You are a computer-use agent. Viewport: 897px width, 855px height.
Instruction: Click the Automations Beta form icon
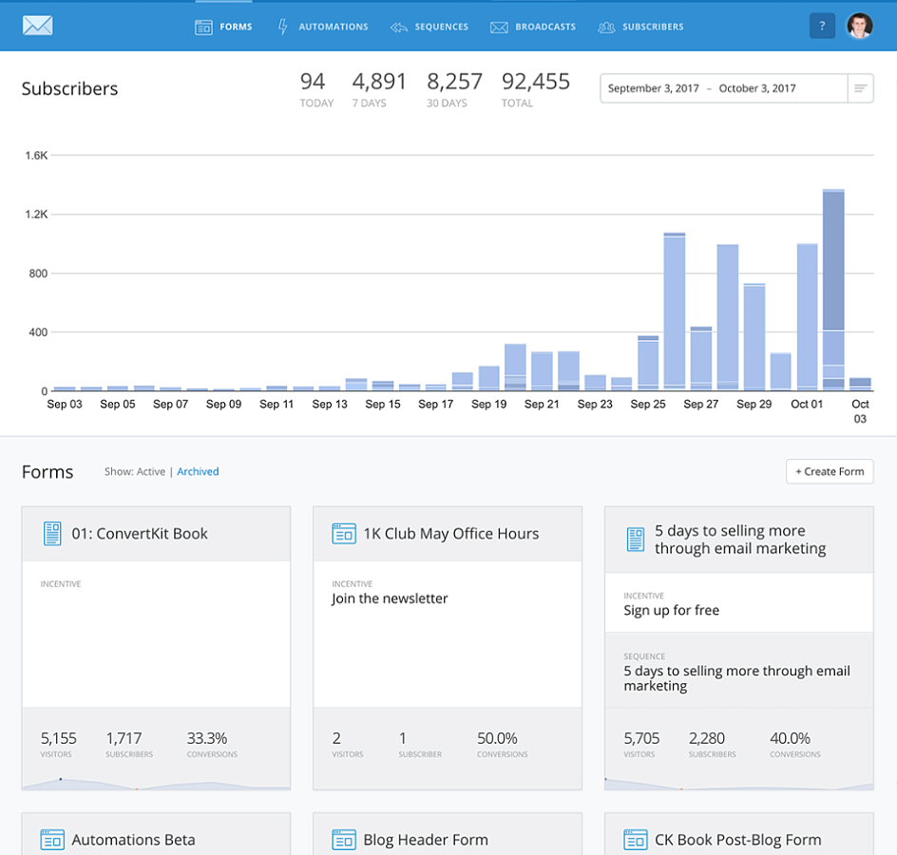point(52,840)
